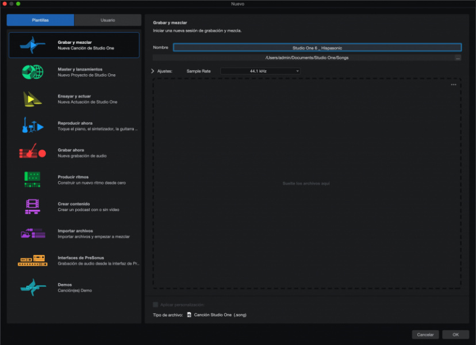
Task: Click the Master y lanzamientos disc icon
Action: [x=33, y=72]
